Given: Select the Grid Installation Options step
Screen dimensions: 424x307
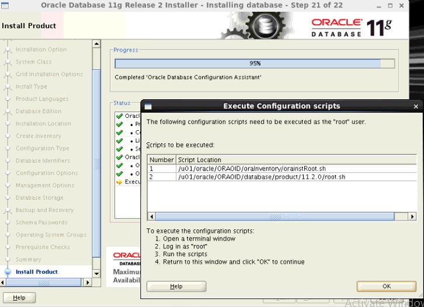Looking at the screenshot, I should [49, 74].
